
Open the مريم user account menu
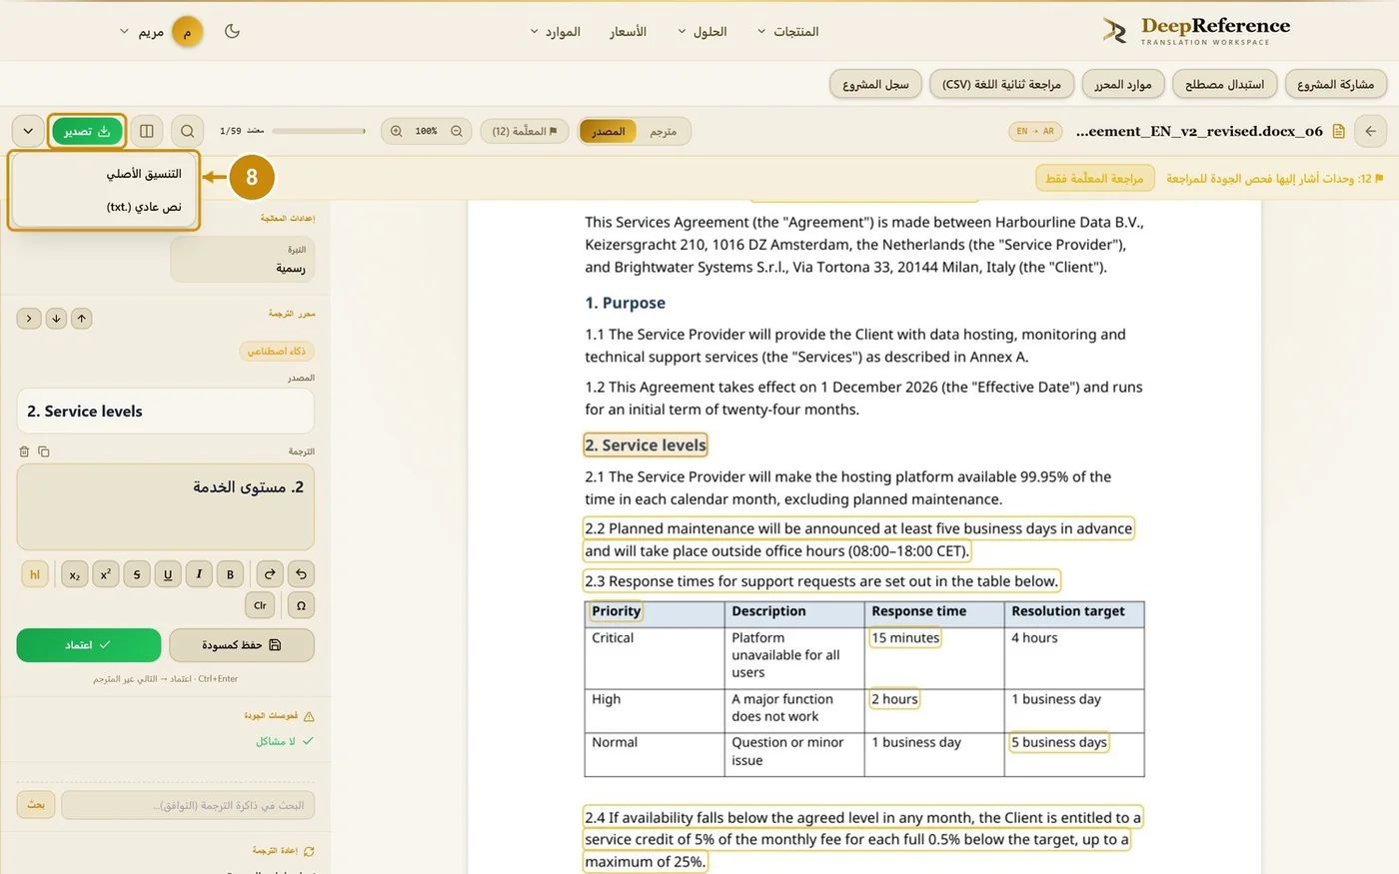click(x=160, y=32)
